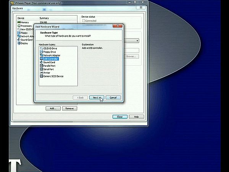
Task: Click Cancel in Add Hardware Wizard
Action: 113,97
